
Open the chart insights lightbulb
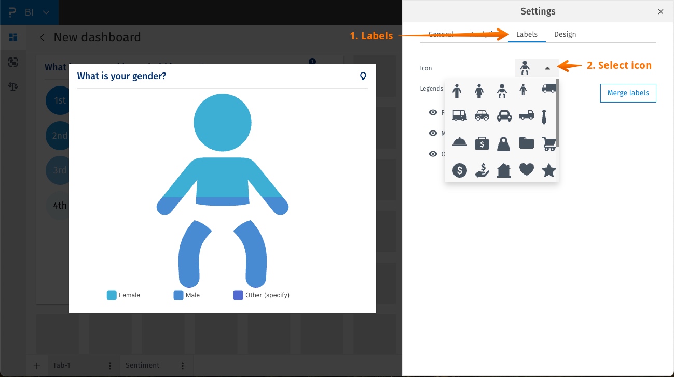[x=363, y=76]
